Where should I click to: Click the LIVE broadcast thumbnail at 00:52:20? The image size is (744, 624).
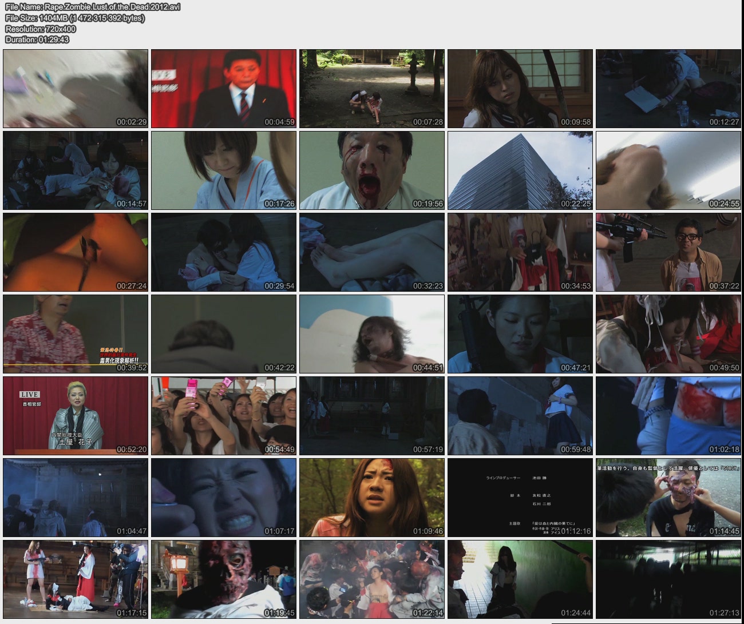76,416
